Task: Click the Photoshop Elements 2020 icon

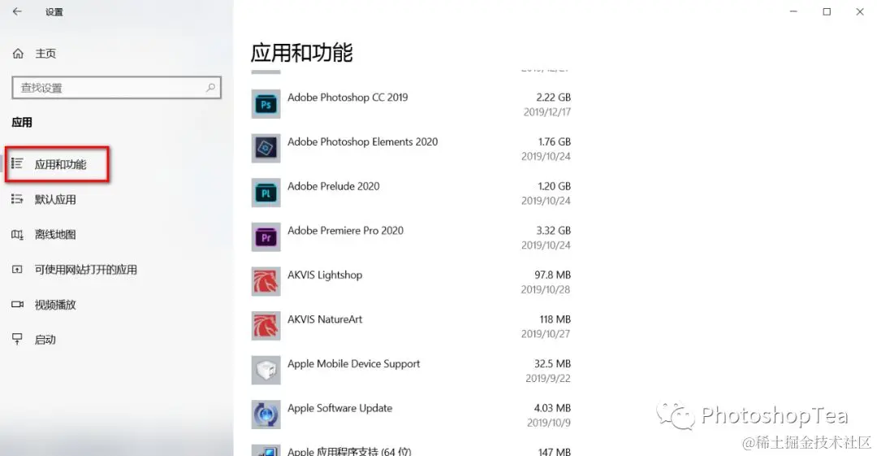Action: click(266, 148)
